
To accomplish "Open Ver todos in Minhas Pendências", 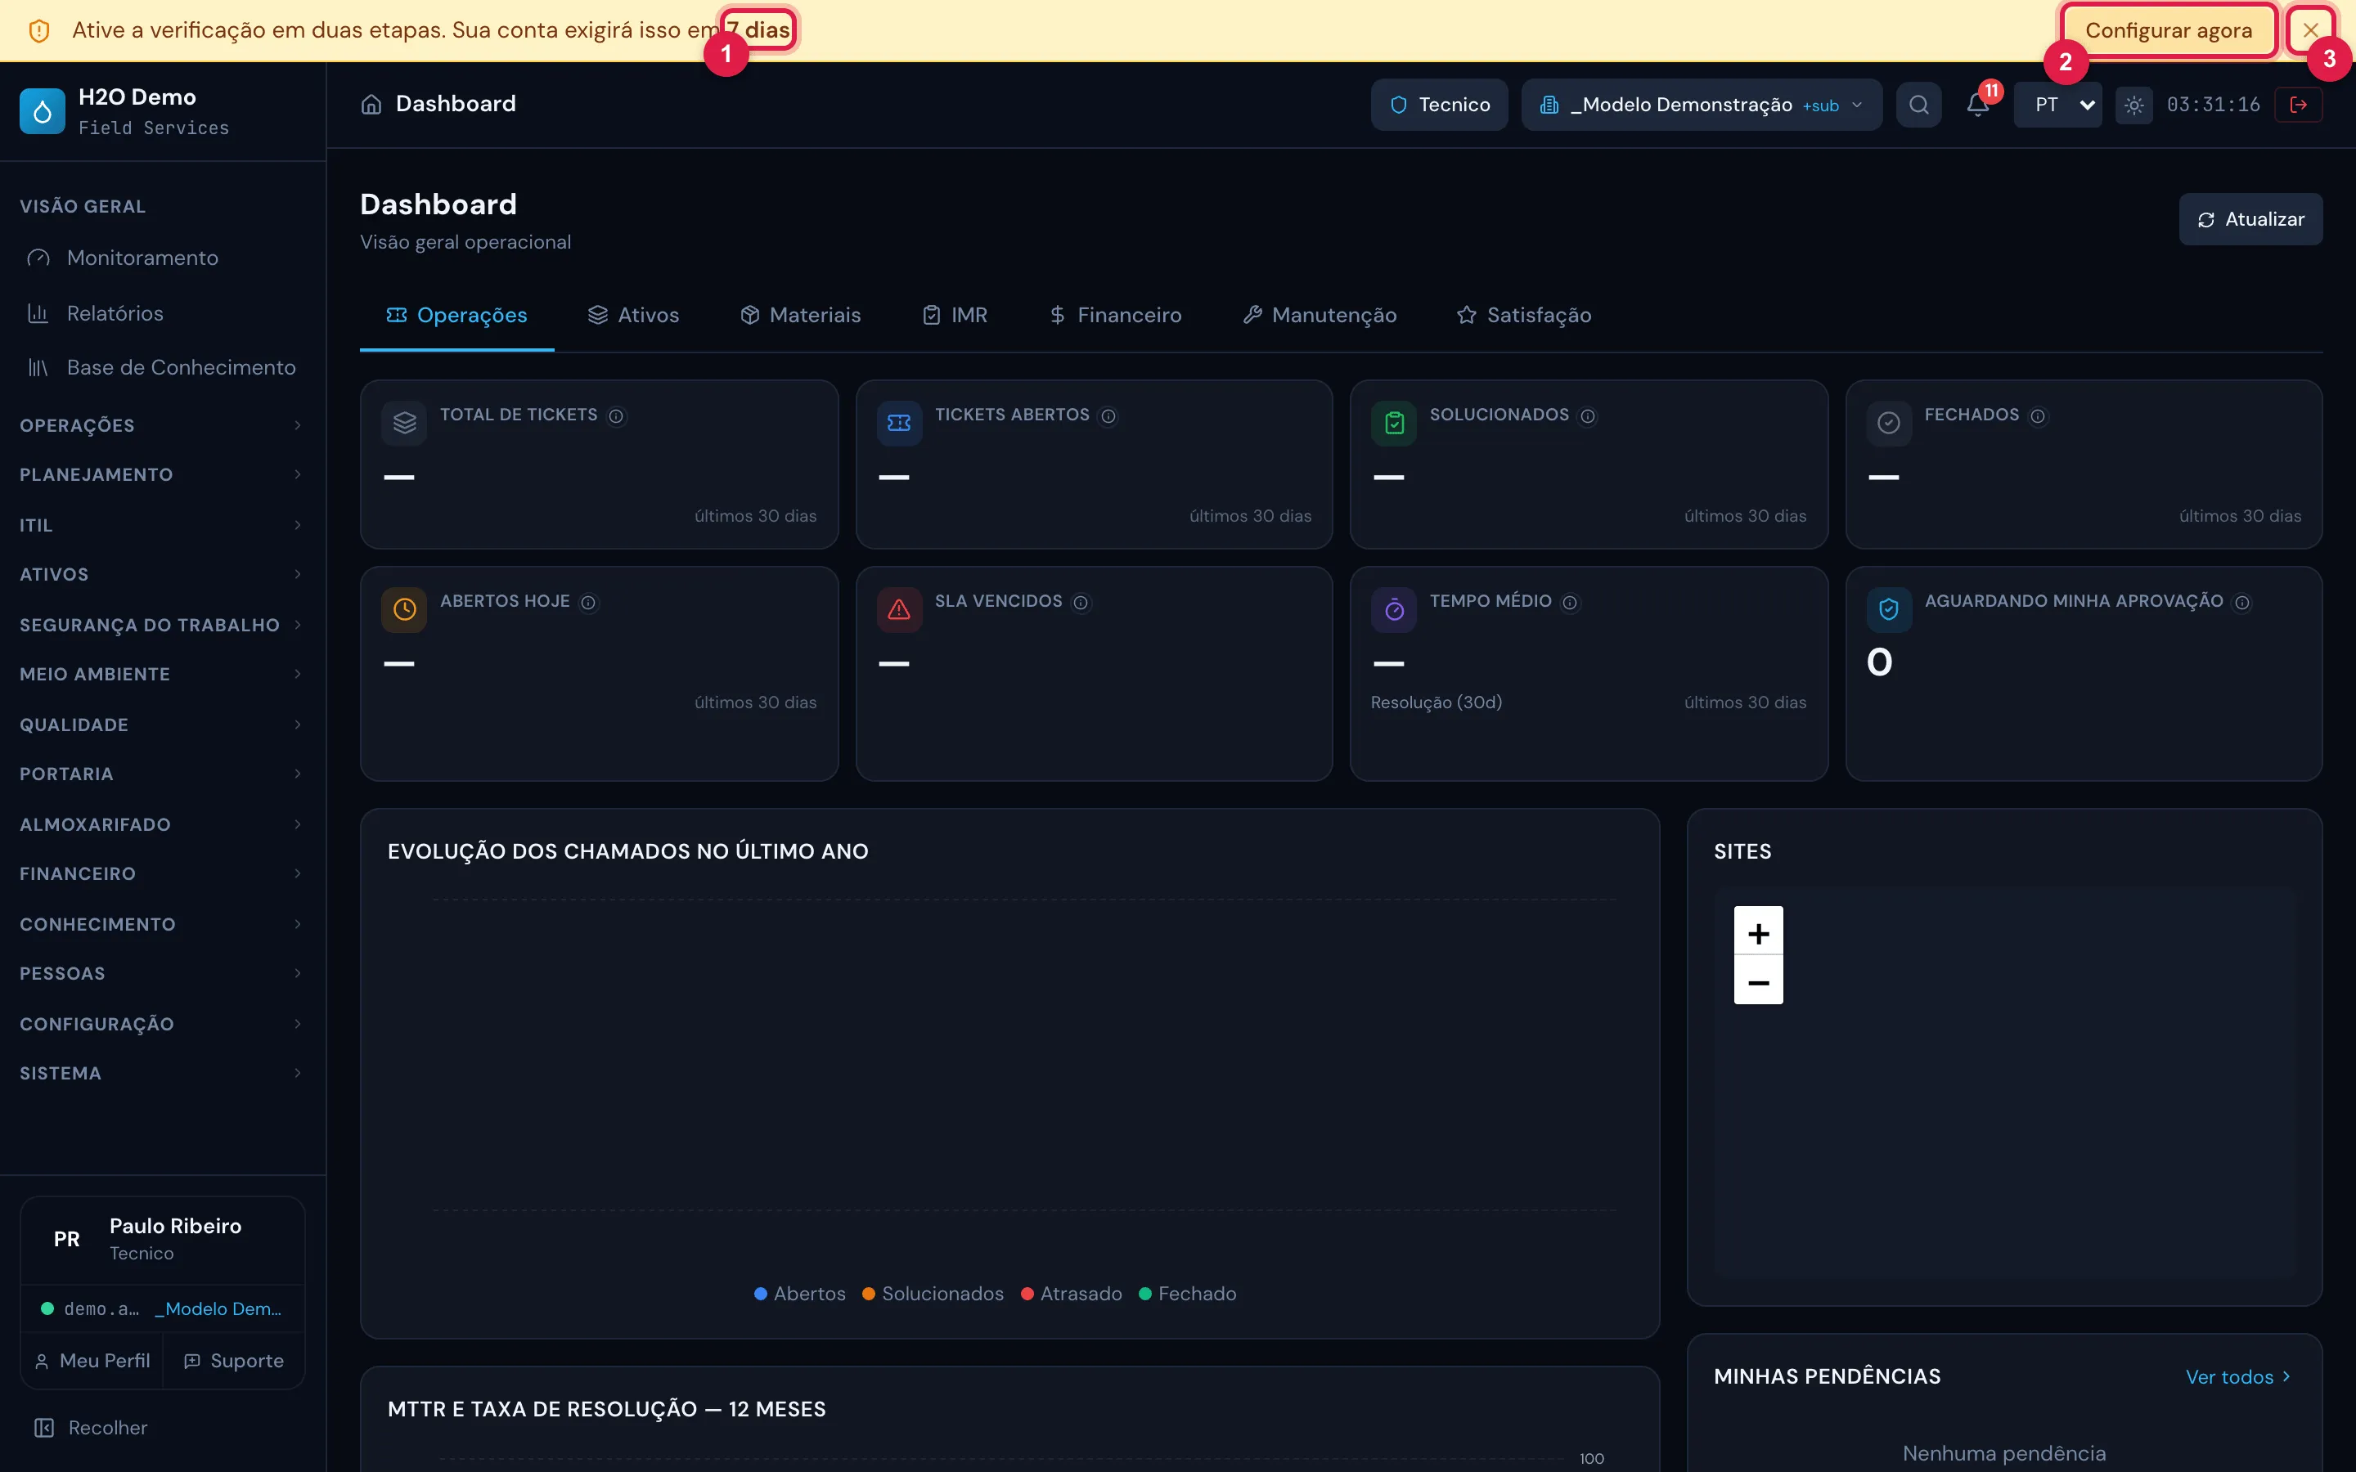I will click(2237, 1376).
